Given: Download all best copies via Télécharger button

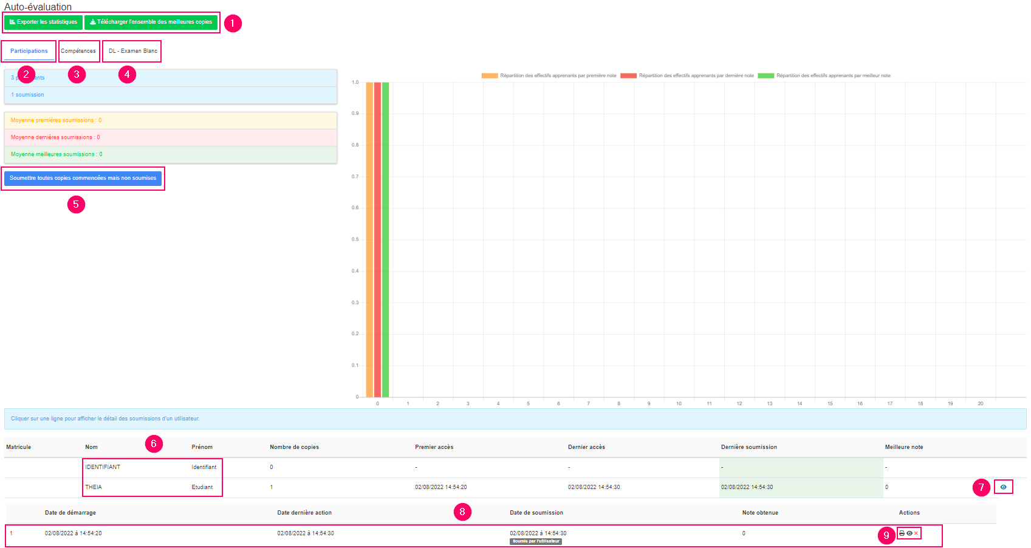Looking at the screenshot, I should (x=151, y=22).
